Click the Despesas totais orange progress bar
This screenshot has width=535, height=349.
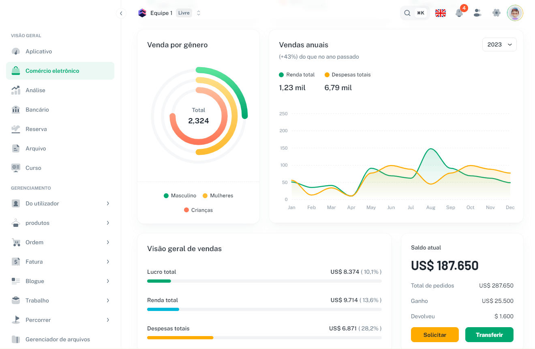click(180, 338)
